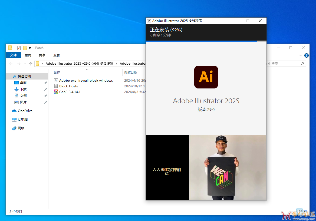316x221 pixels.
Task: Select OneDrive in the navigation pane
Action: (x=25, y=111)
